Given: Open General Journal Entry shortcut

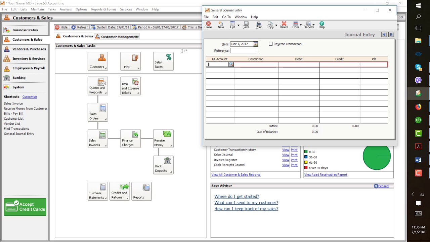Looking at the screenshot, I should click(19, 134).
